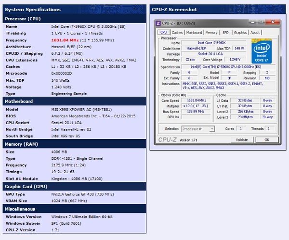
Task: Click the red frequency 1631.84 MHz text
Action: tap(65, 40)
